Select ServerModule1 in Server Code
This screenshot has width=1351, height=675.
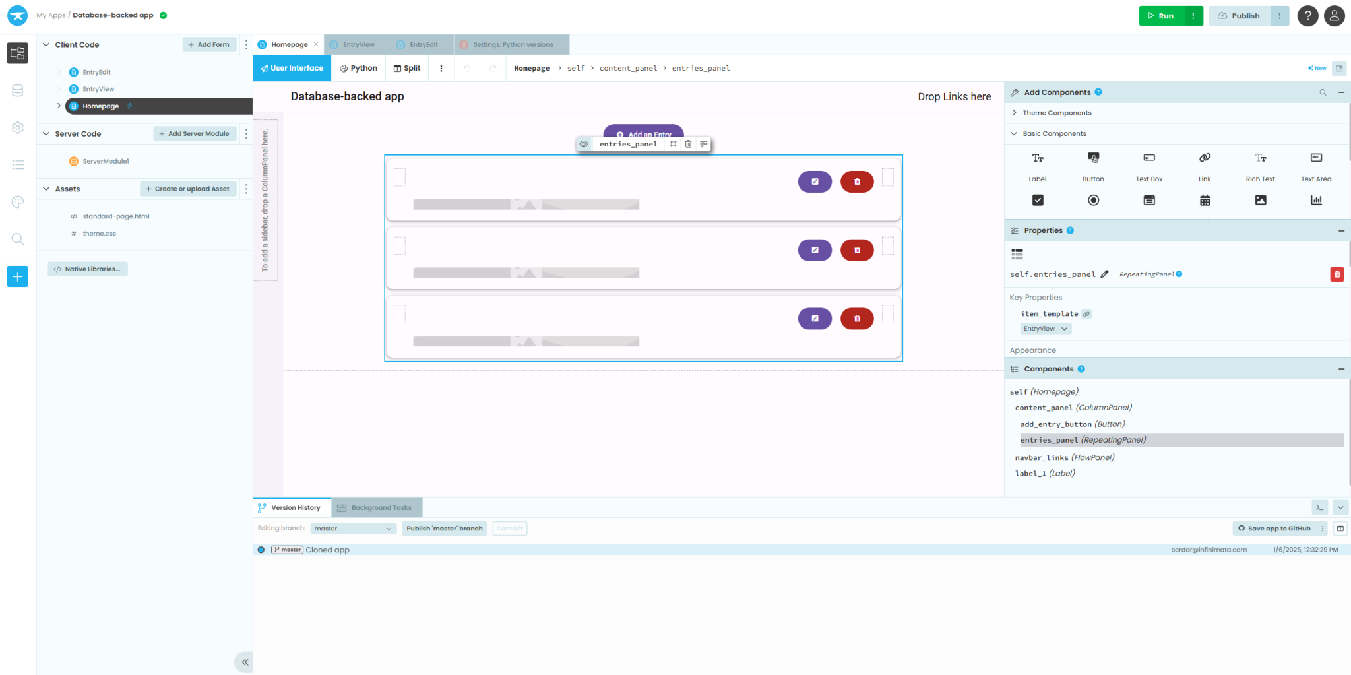[x=106, y=161]
